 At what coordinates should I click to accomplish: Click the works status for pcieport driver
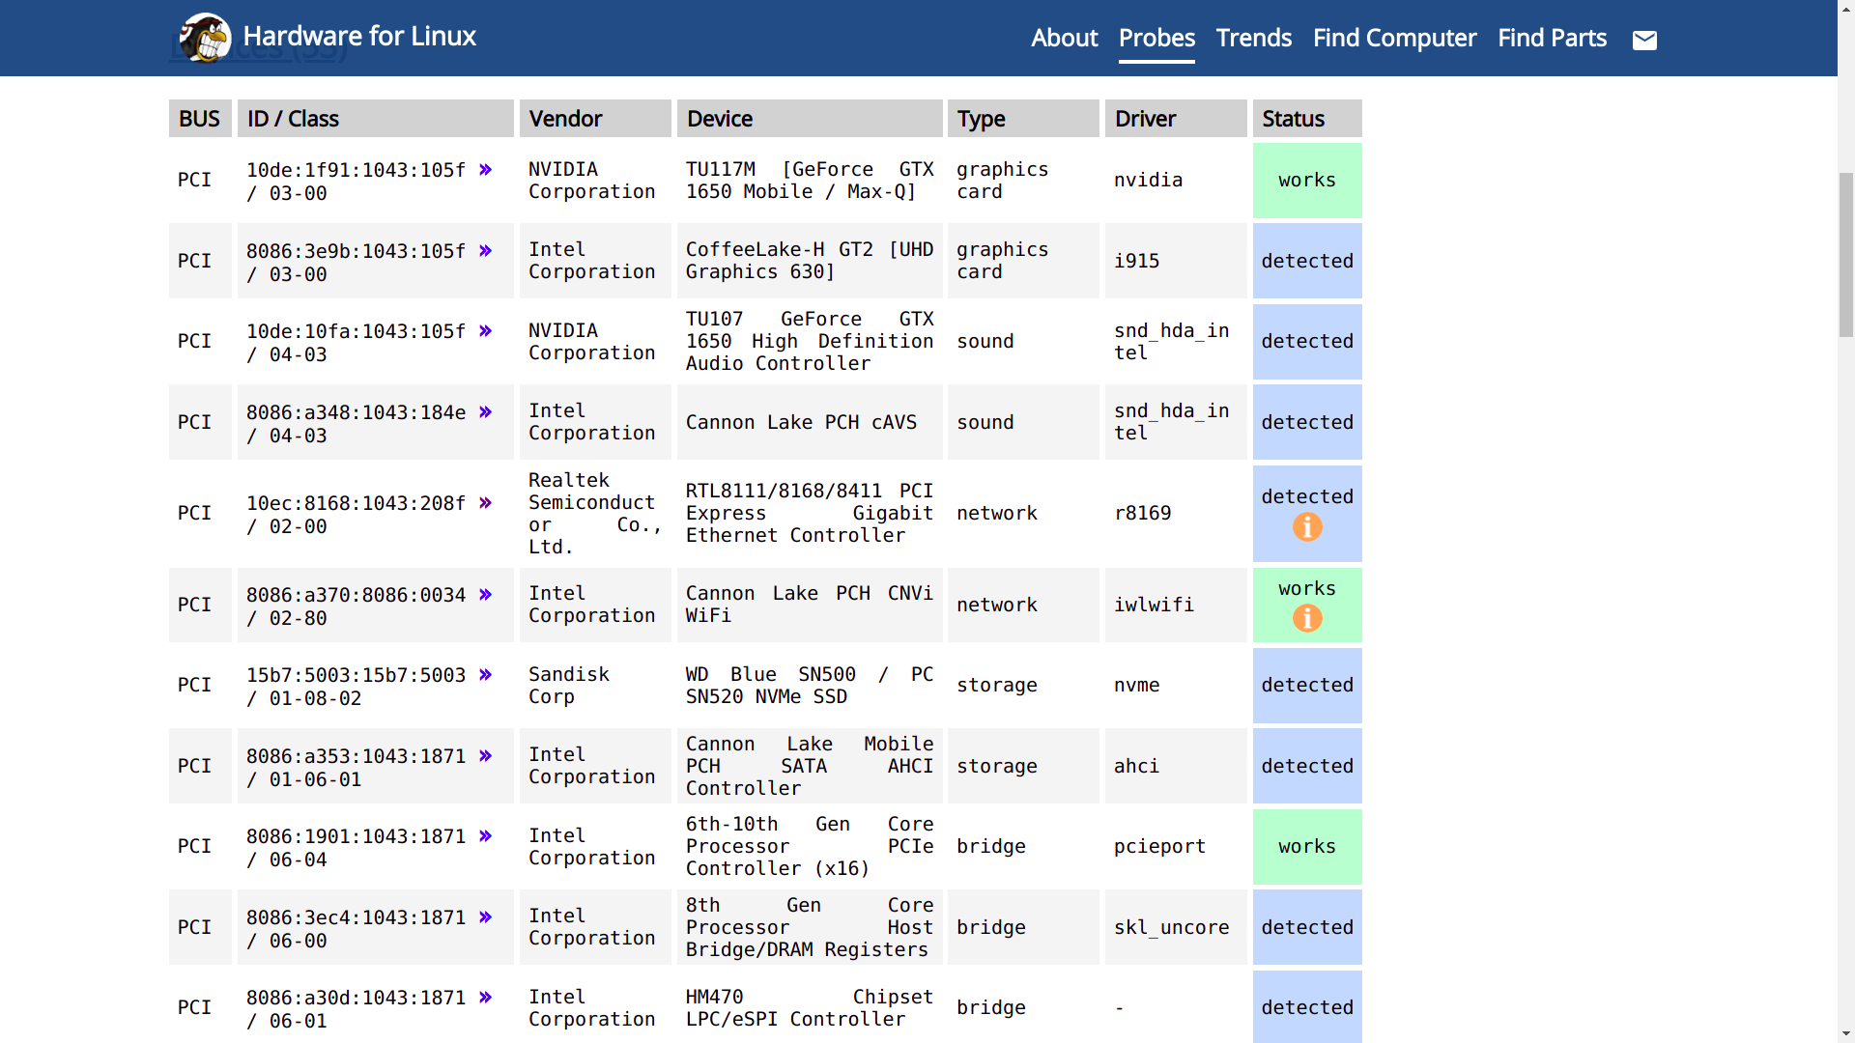[1307, 847]
